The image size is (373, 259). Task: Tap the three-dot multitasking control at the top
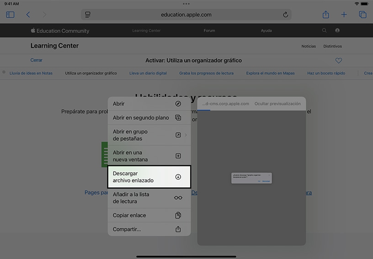pos(186,4)
